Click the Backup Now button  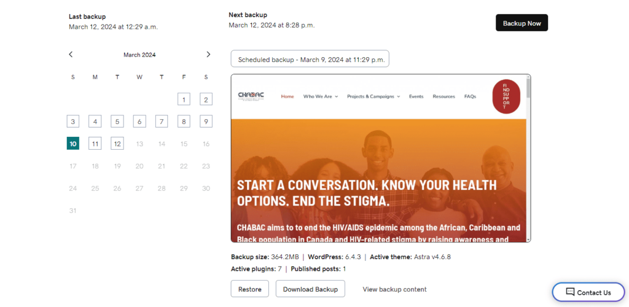[522, 23]
